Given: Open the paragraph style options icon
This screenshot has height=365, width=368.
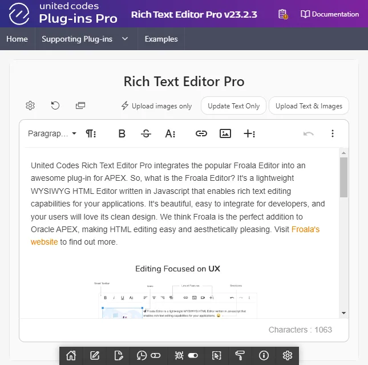Looking at the screenshot, I should pos(91,133).
